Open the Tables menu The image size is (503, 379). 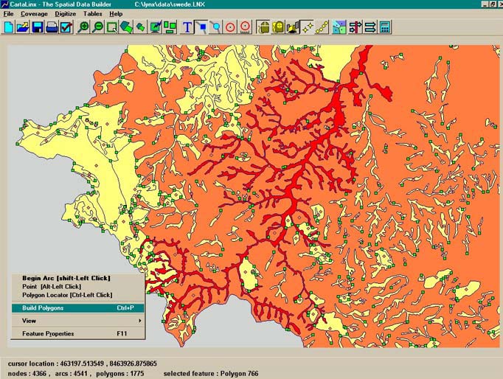pyautogui.click(x=93, y=14)
